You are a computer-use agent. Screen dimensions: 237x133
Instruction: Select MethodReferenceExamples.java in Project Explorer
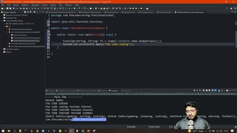point(26,41)
